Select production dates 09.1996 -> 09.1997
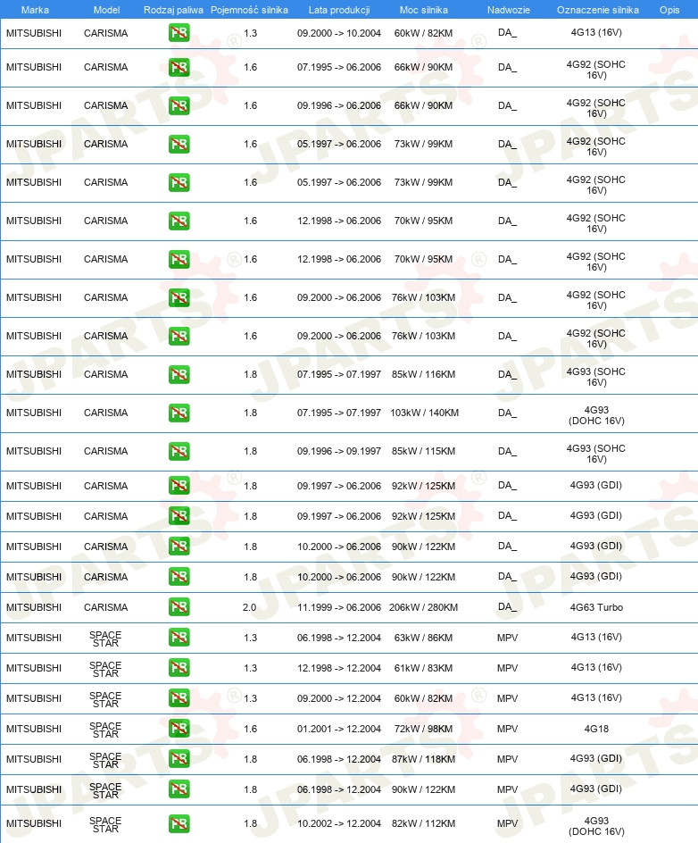698x843 pixels. pos(339,451)
